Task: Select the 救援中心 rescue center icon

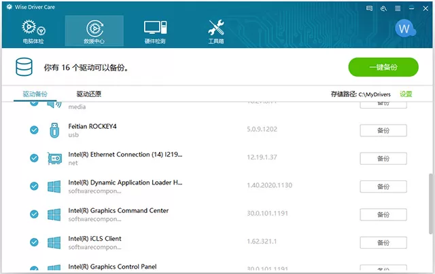Action: [x=94, y=28]
